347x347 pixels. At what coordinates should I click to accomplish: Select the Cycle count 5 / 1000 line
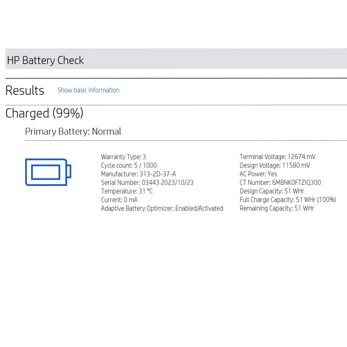(x=129, y=166)
